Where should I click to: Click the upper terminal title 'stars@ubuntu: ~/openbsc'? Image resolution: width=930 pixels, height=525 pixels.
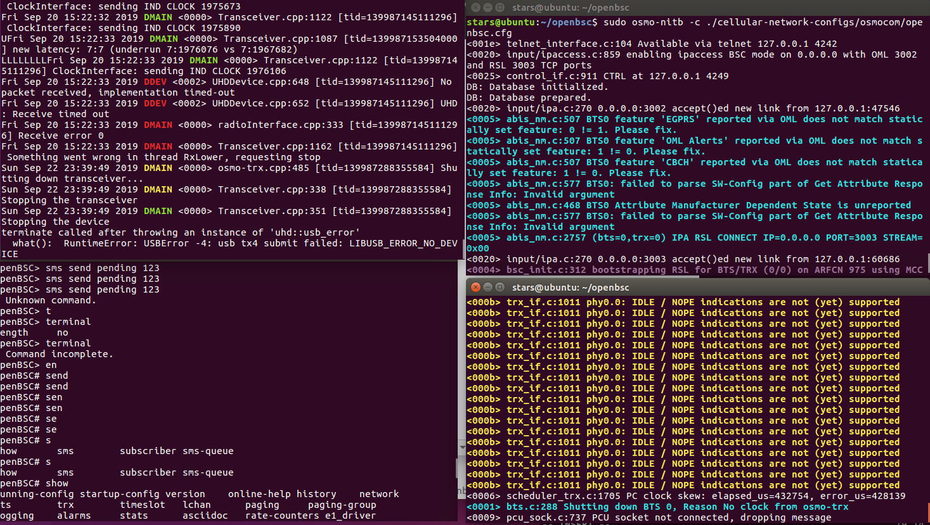click(571, 8)
